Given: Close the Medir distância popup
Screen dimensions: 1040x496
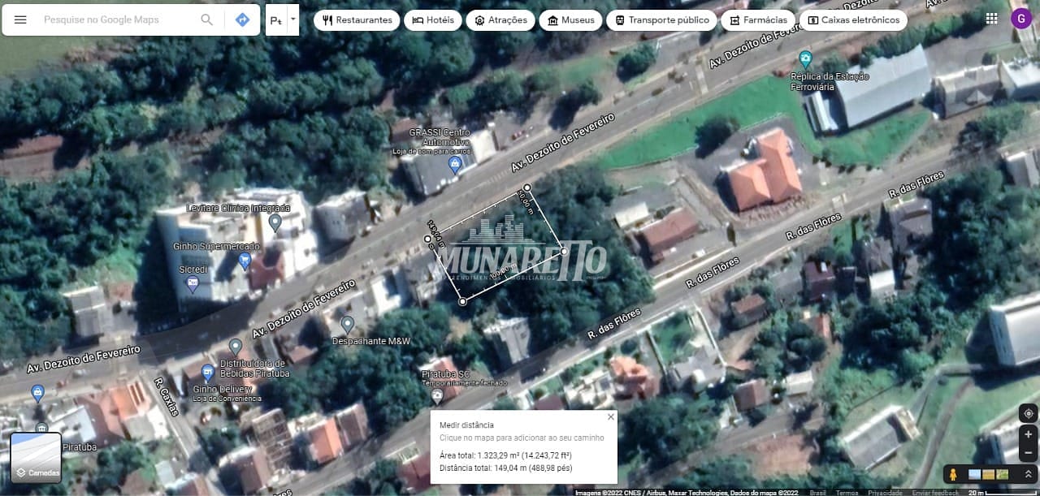Looking at the screenshot, I should (611, 416).
